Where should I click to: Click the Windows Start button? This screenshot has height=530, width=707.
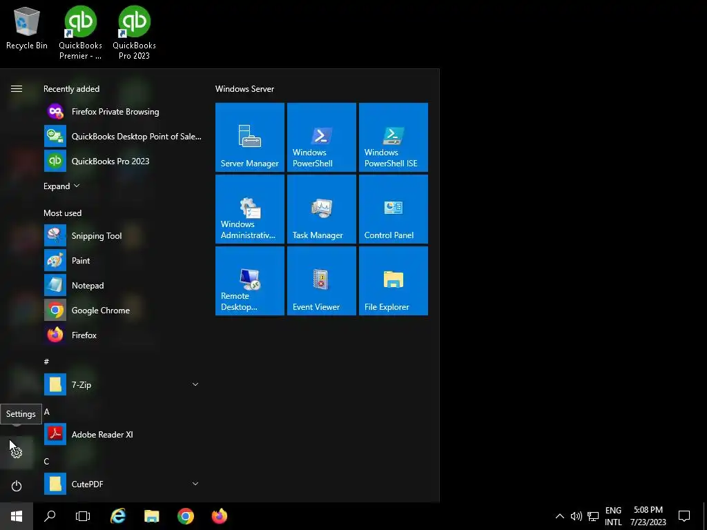point(17,516)
